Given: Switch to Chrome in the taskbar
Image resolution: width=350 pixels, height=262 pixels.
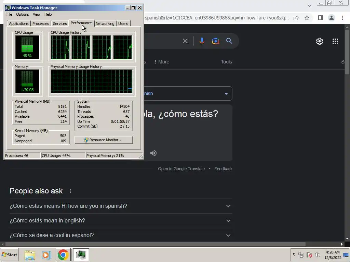Looking at the screenshot, I should pyautogui.click(x=63, y=254).
